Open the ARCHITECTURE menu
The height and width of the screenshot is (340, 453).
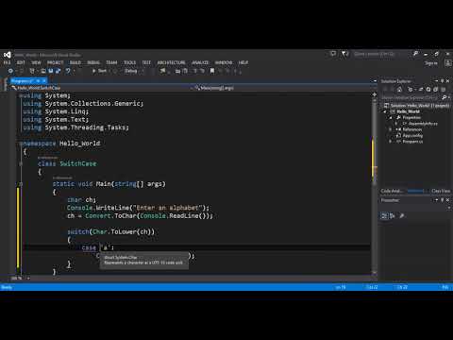(171, 62)
